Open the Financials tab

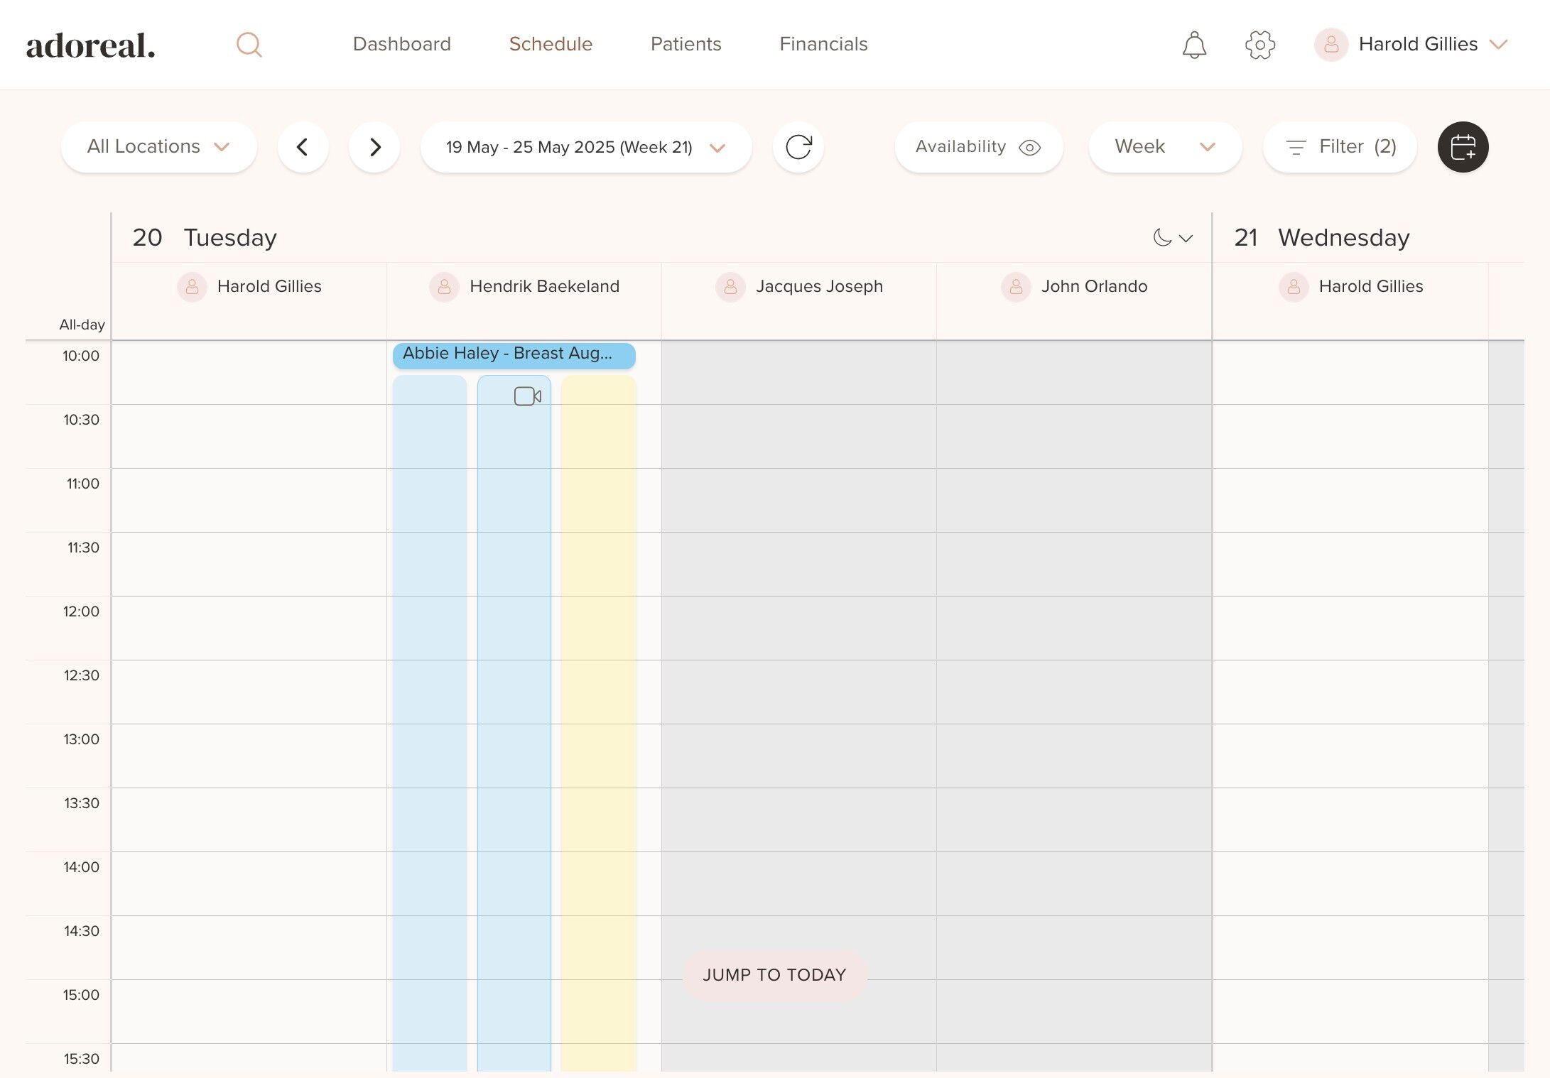click(823, 44)
